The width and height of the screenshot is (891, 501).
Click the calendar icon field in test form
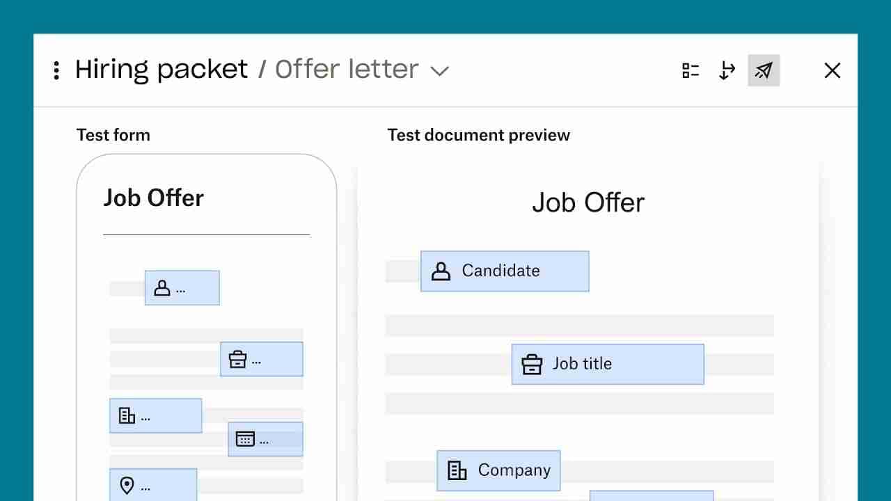265,439
